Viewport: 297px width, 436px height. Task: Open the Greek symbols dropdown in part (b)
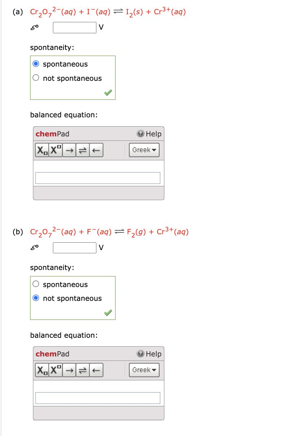[144, 370]
